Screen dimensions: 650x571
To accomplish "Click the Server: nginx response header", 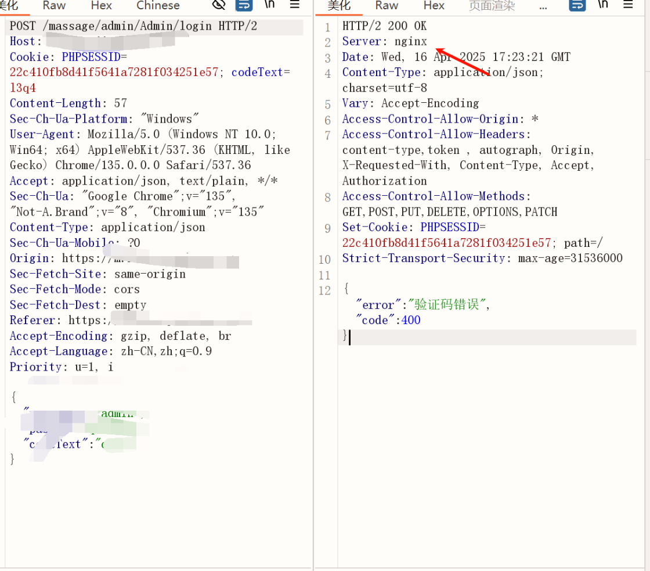I will point(384,41).
